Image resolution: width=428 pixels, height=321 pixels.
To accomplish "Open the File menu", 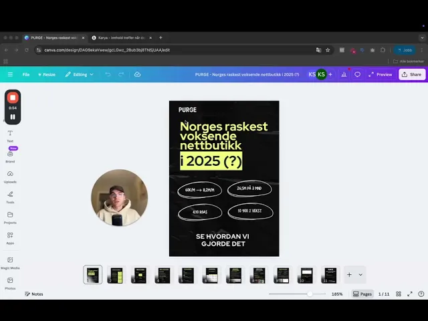I will click(26, 74).
